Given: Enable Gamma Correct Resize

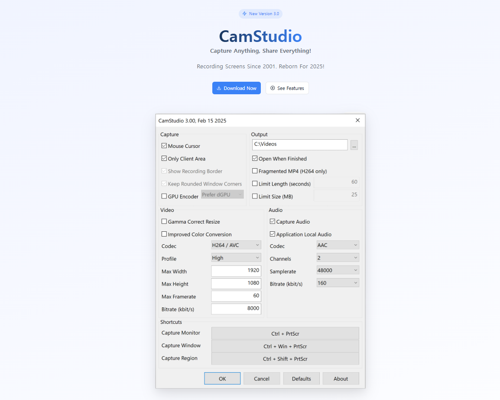Looking at the screenshot, I should tap(164, 222).
